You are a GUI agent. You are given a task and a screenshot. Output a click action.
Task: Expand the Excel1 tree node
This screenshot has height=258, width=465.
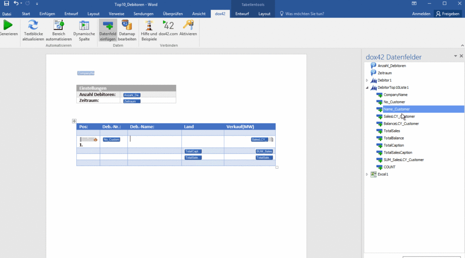tap(367, 174)
